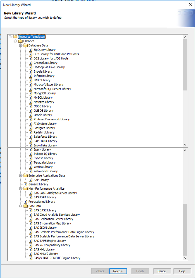Click the SAS XML Library icon
This screenshot has height=279, width=196.
[31, 249]
